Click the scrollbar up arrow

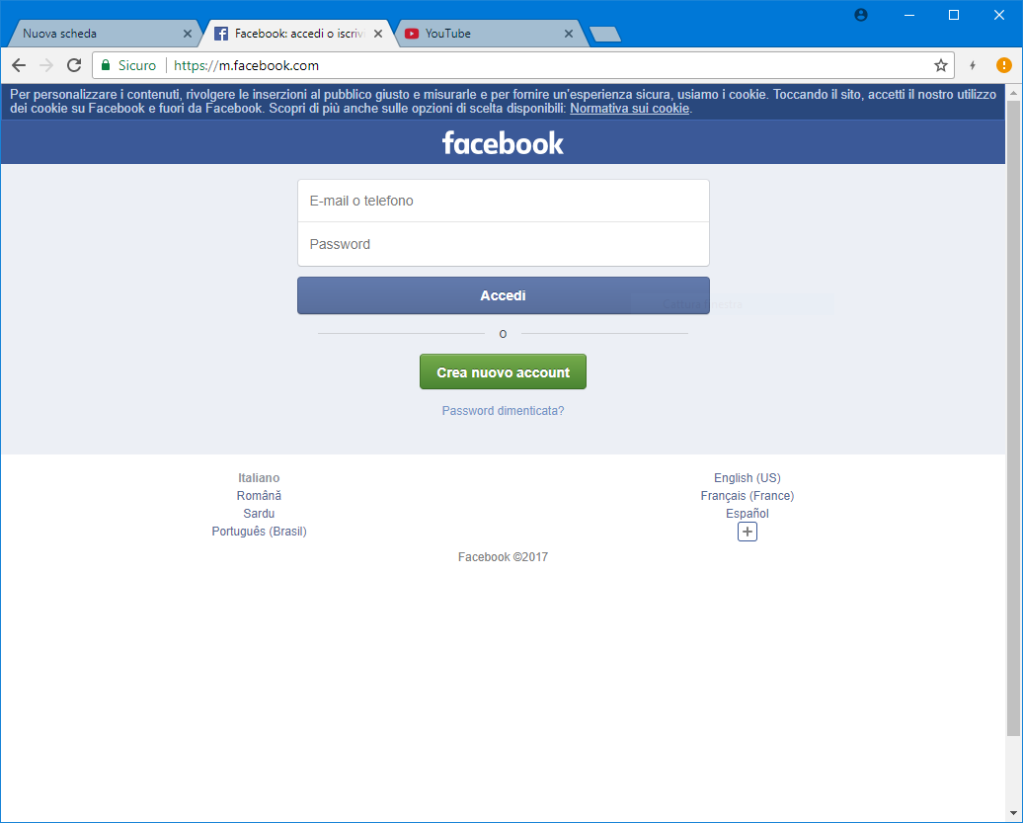[x=1013, y=93]
